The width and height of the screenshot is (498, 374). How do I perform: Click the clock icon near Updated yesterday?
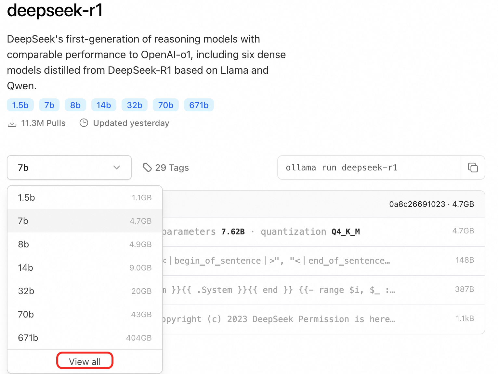pos(84,123)
